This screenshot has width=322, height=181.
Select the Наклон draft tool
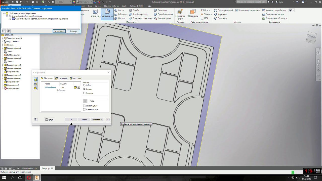coord(119,18)
